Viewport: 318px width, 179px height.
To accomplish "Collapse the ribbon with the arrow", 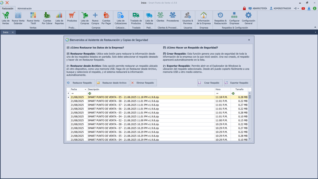I will pos(315,27).
